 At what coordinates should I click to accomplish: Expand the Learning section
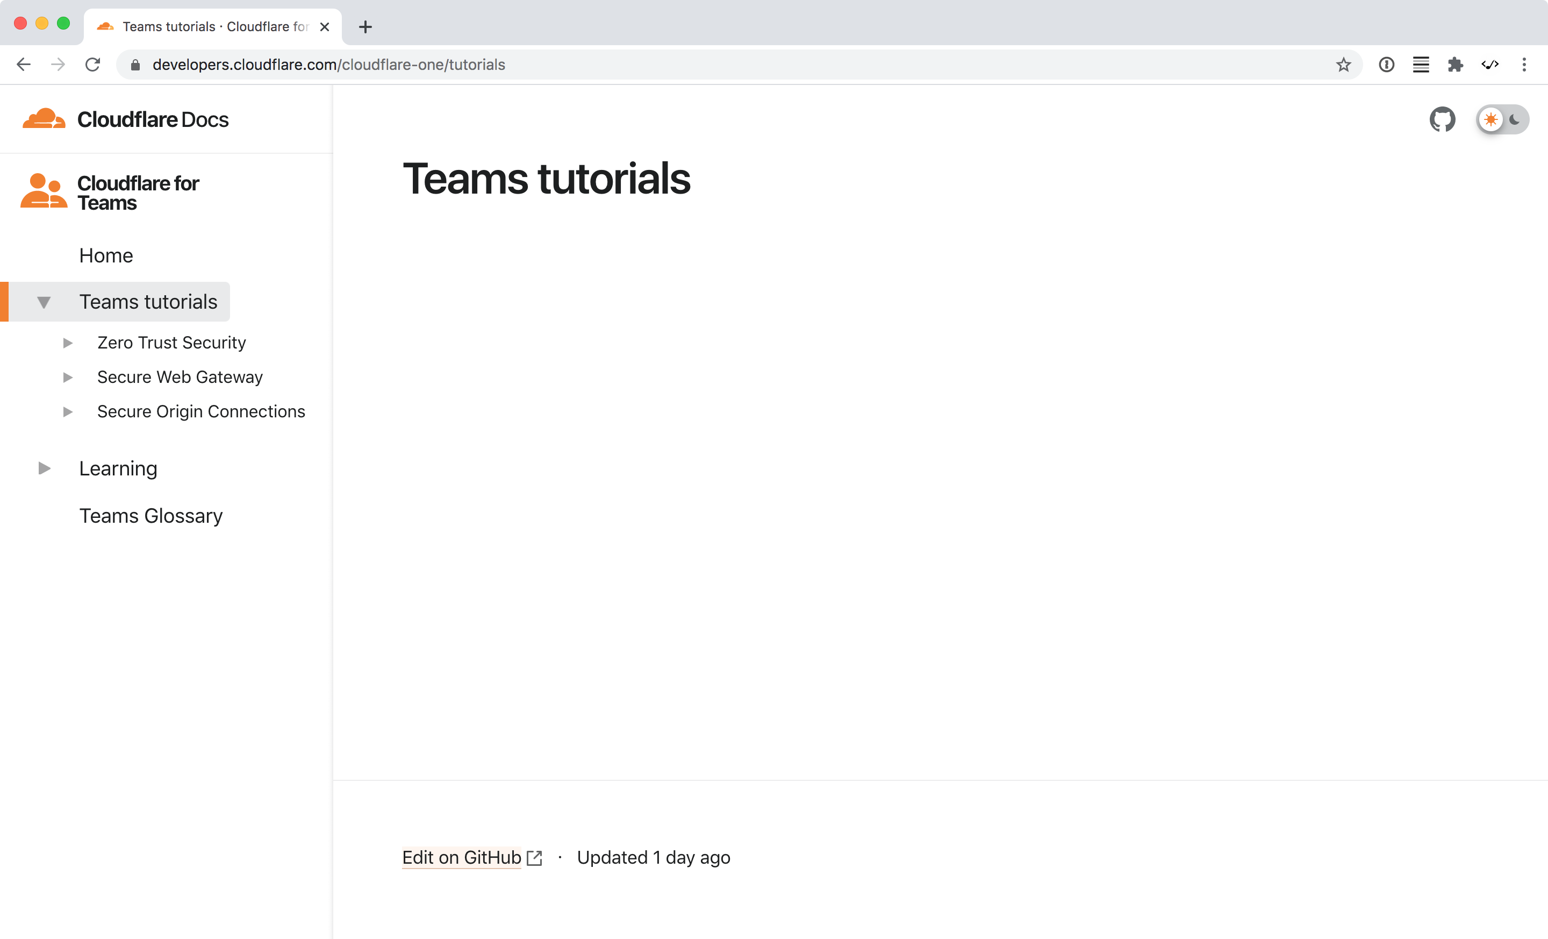point(44,468)
